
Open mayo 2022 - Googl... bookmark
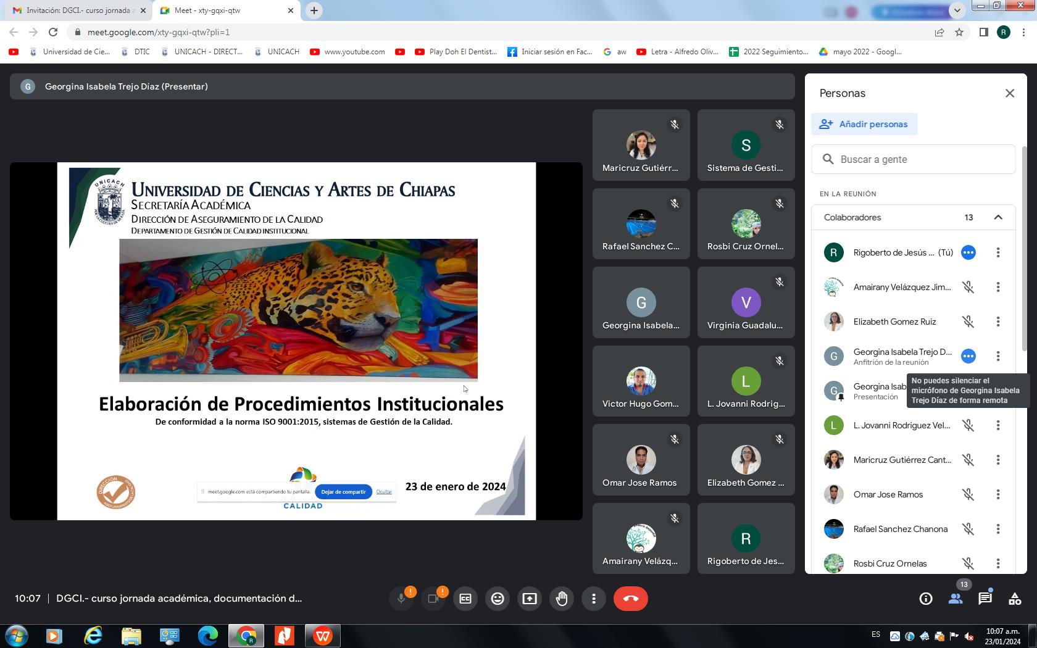pos(860,52)
